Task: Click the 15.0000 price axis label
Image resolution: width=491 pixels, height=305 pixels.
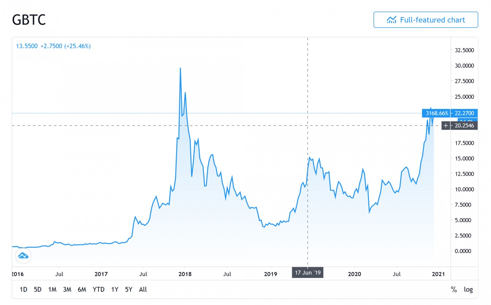Action: [x=464, y=158]
